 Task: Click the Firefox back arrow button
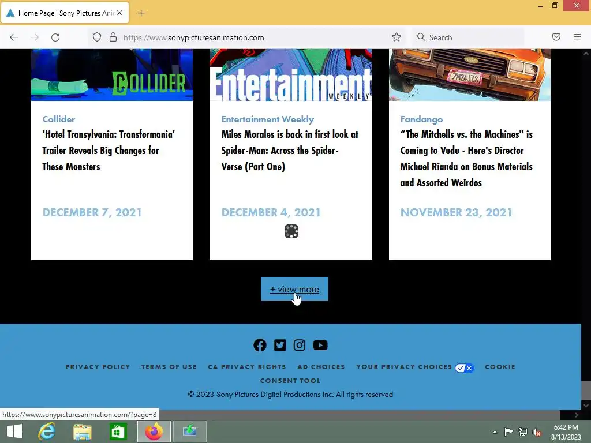(x=14, y=37)
